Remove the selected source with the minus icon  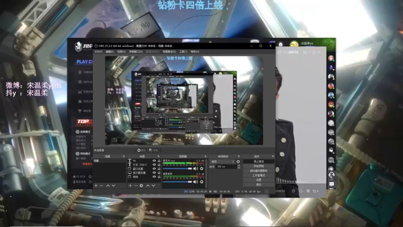pyautogui.click(x=136, y=186)
